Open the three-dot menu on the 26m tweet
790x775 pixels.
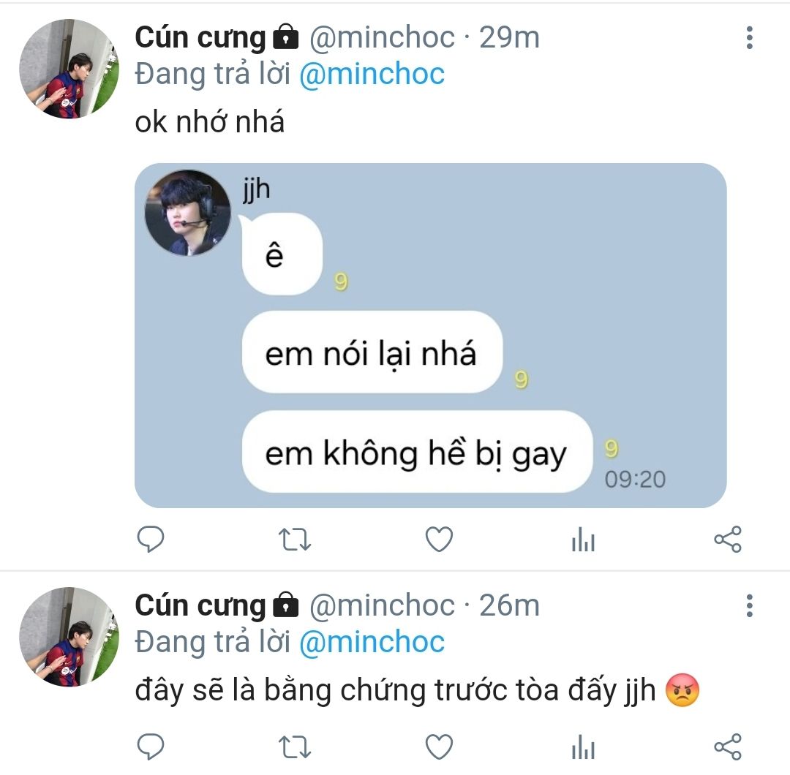click(x=749, y=606)
